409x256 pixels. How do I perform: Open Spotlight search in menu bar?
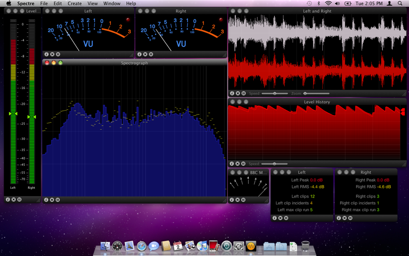(x=400, y=4)
